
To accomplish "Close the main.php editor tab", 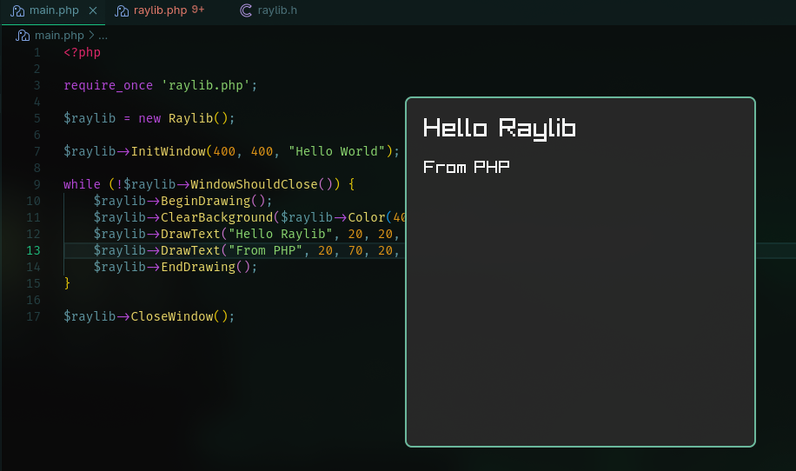I will [x=93, y=10].
